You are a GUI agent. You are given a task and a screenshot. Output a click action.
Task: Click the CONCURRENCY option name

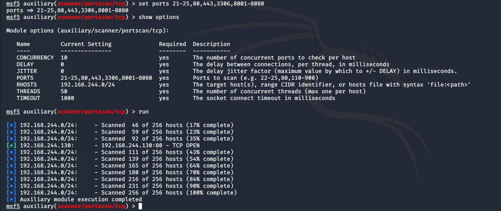tap(35, 58)
